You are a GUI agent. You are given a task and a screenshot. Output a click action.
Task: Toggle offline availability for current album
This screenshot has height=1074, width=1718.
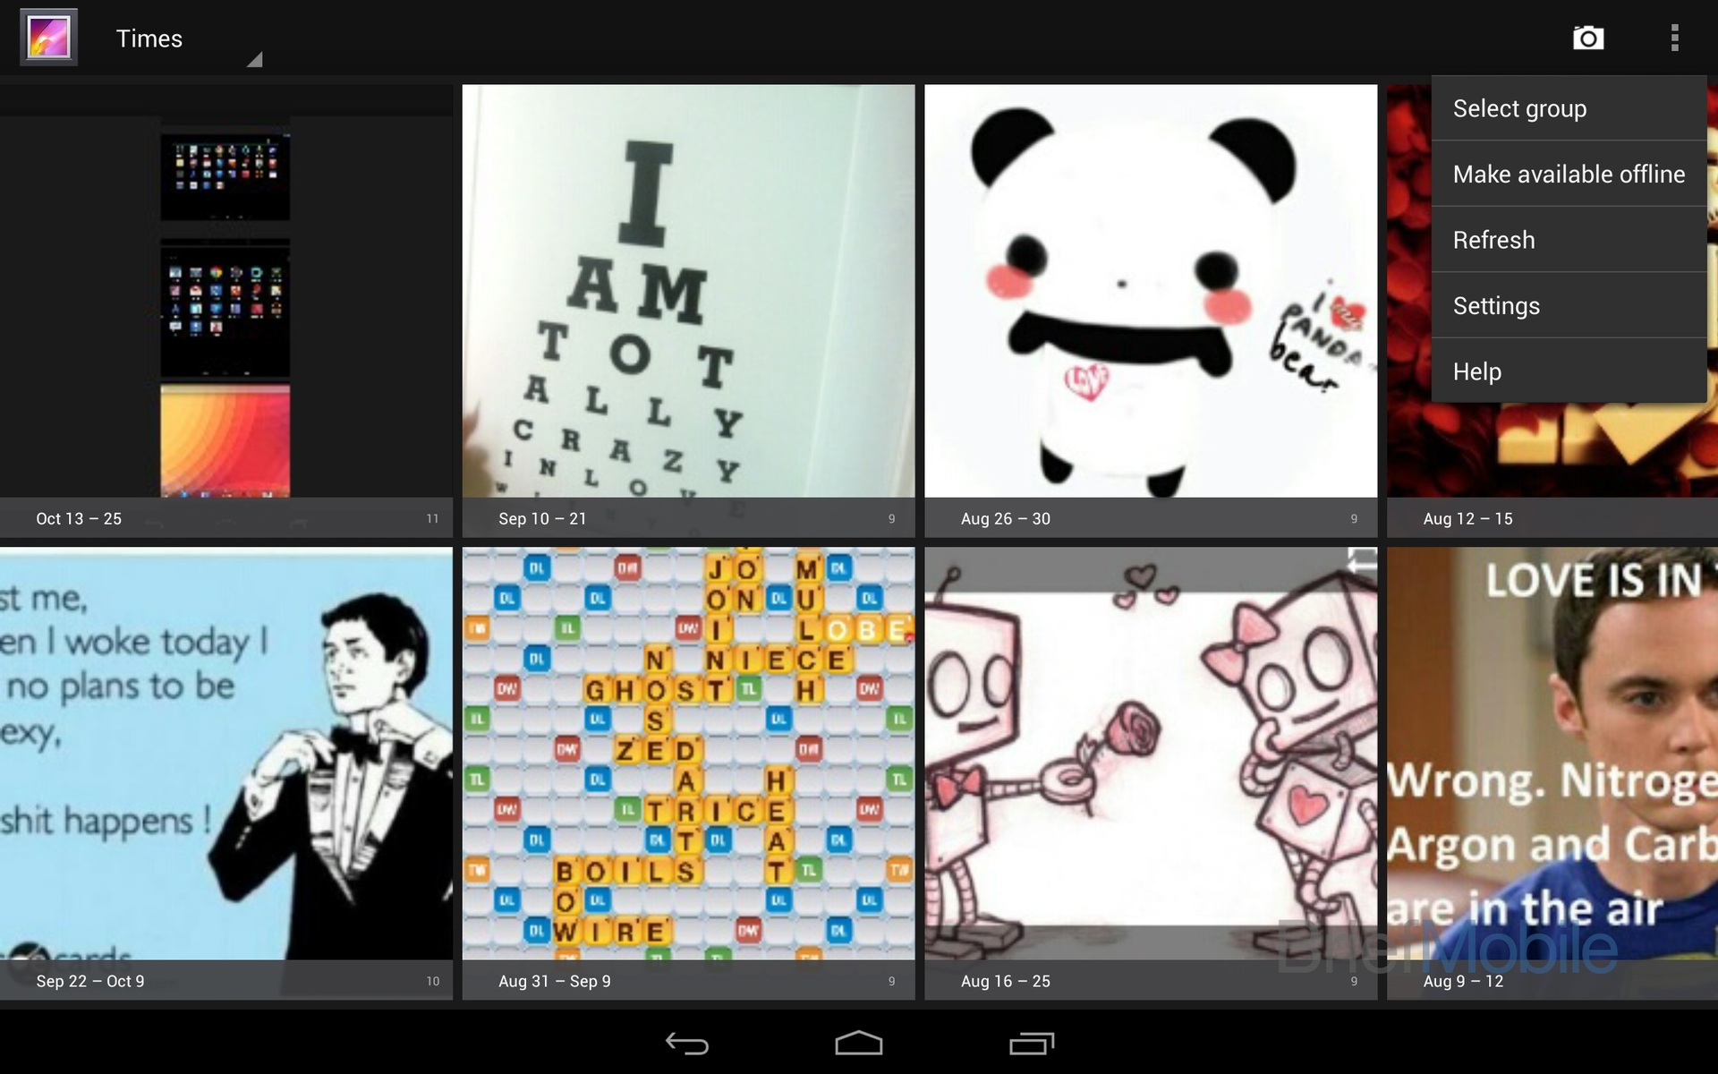pos(1569,174)
